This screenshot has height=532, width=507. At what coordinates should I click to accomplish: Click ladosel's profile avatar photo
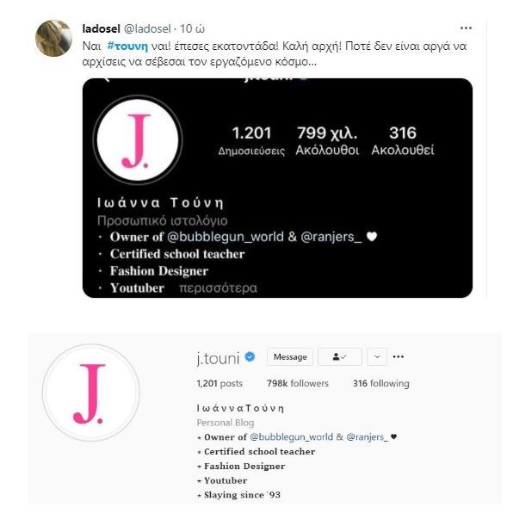pyautogui.click(x=53, y=38)
